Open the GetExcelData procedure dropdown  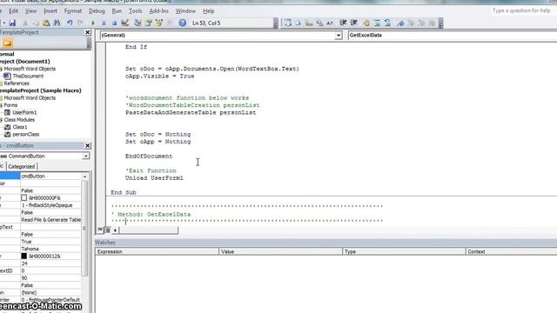pos(453,35)
